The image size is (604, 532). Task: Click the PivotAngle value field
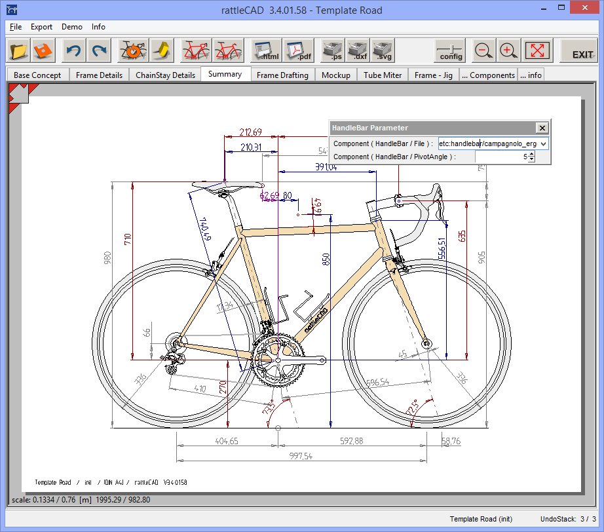click(502, 157)
